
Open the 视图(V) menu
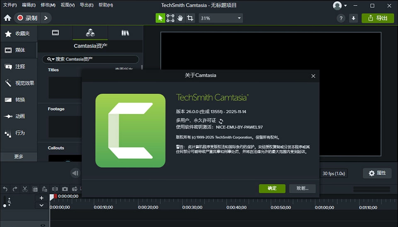[68, 5]
